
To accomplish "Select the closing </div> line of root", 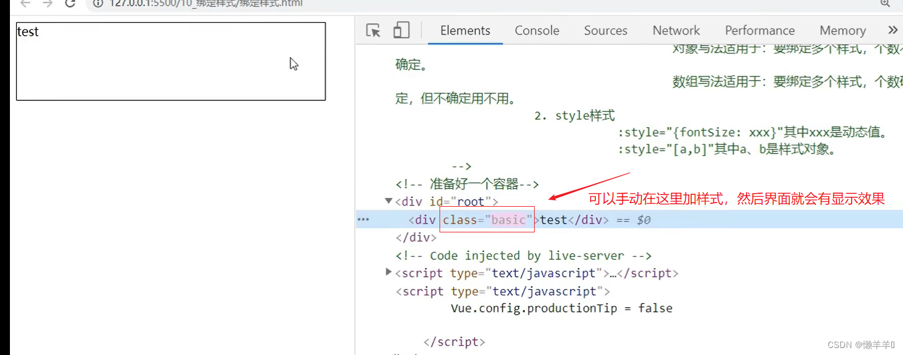I will 416,237.
